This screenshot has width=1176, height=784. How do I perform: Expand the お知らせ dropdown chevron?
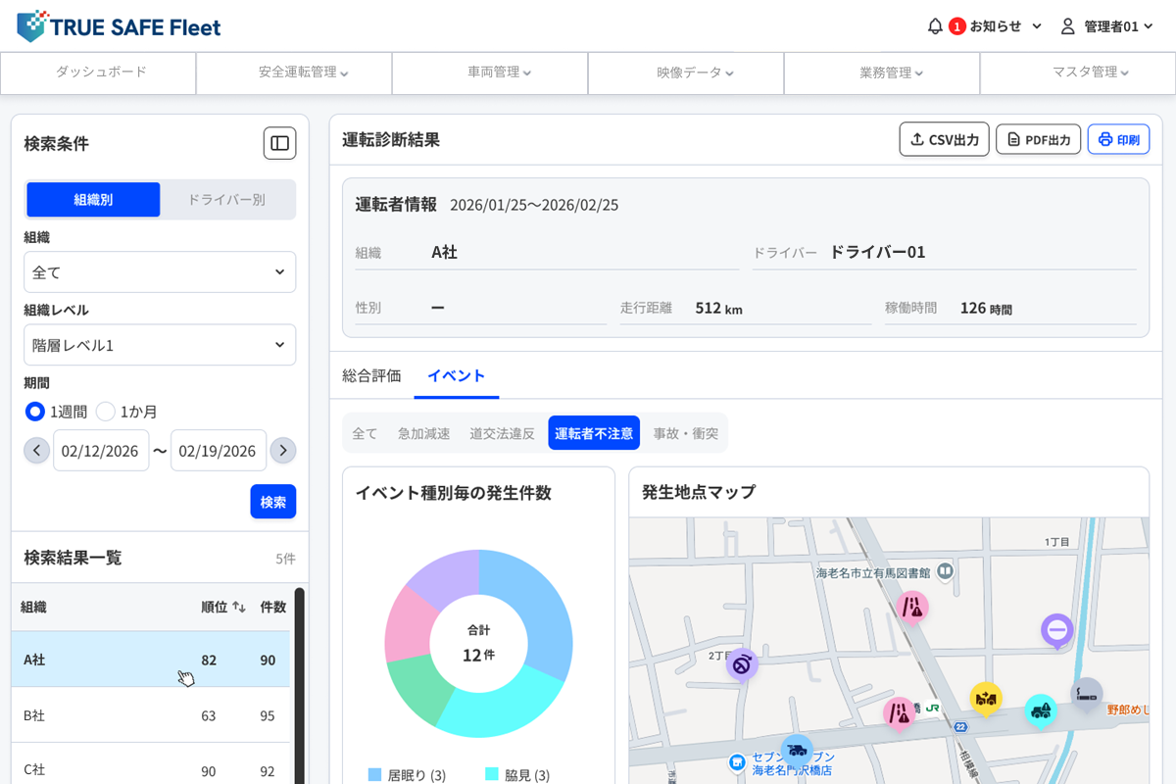(x=1037, y=26)
